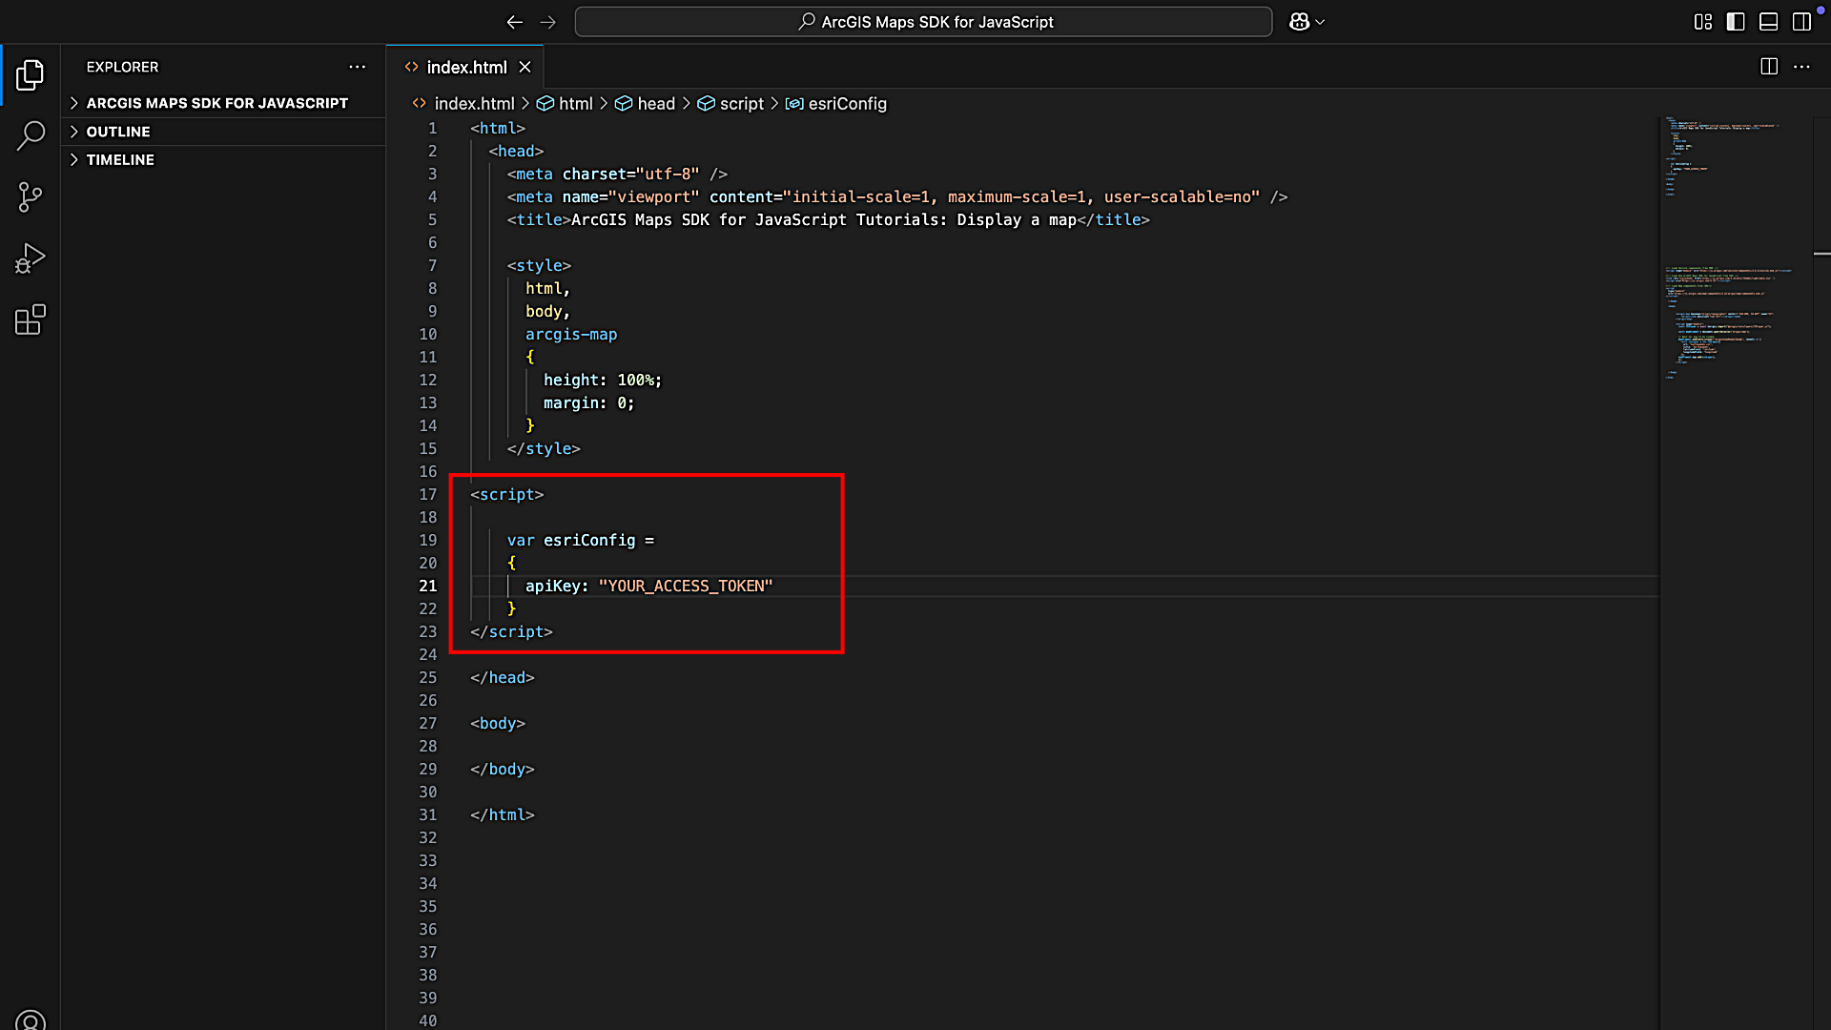The height and width of the screenshot is (1030, 1831).
Task: Open the Source Control view
Action: click(31, 196)
